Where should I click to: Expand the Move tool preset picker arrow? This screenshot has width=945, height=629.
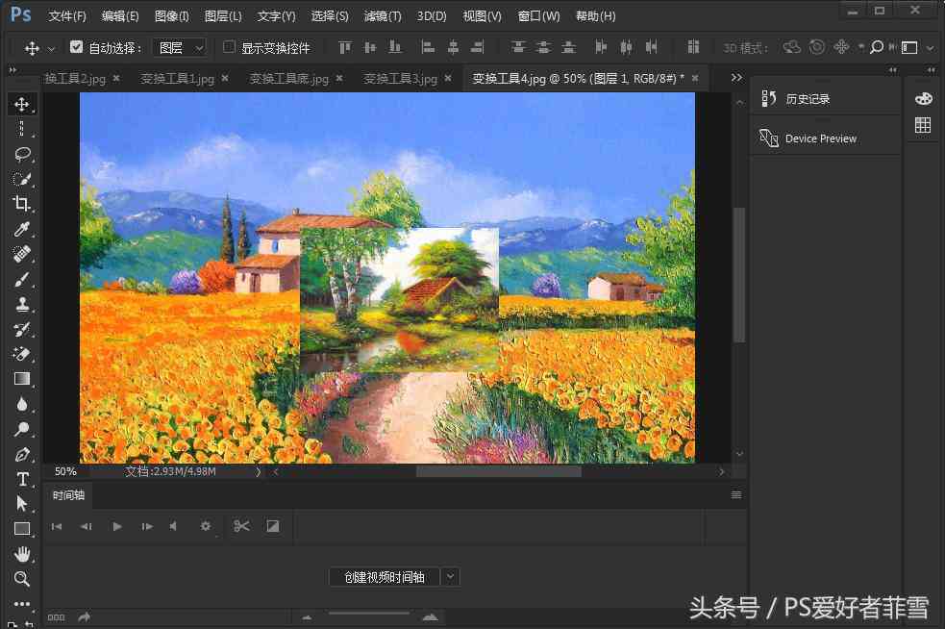click(51, 48)
